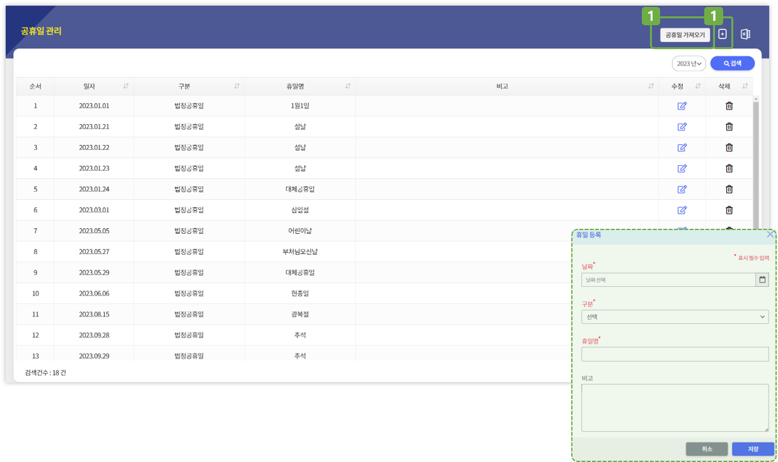The height and width of the screenshot is (462, 778).
Task: Sort the table by the 일자 column
Action: [x=126, y=86]
